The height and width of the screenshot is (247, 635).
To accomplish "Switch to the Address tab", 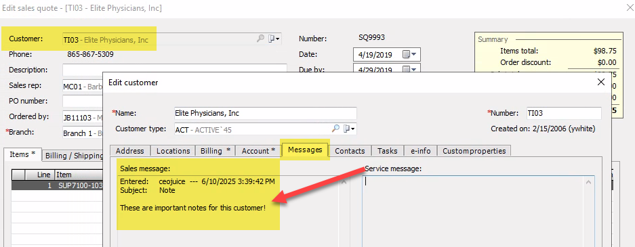I will tap(130, 151).
